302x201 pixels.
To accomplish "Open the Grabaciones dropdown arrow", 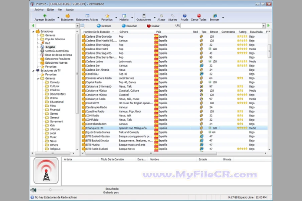I will point(155,18).
